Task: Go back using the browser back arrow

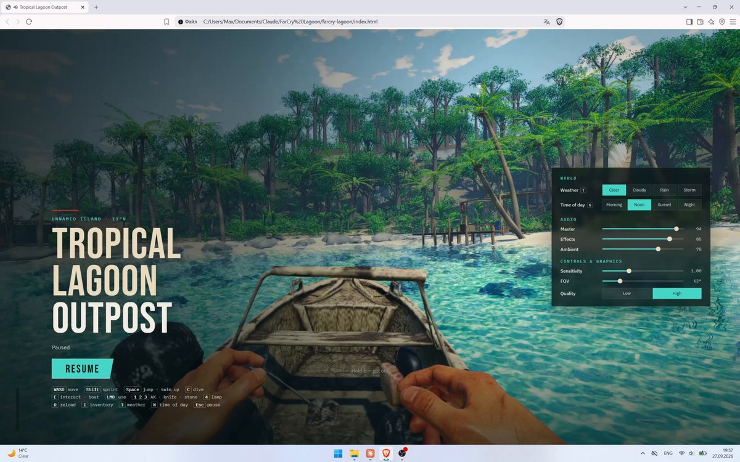Action: click(7, 22)
